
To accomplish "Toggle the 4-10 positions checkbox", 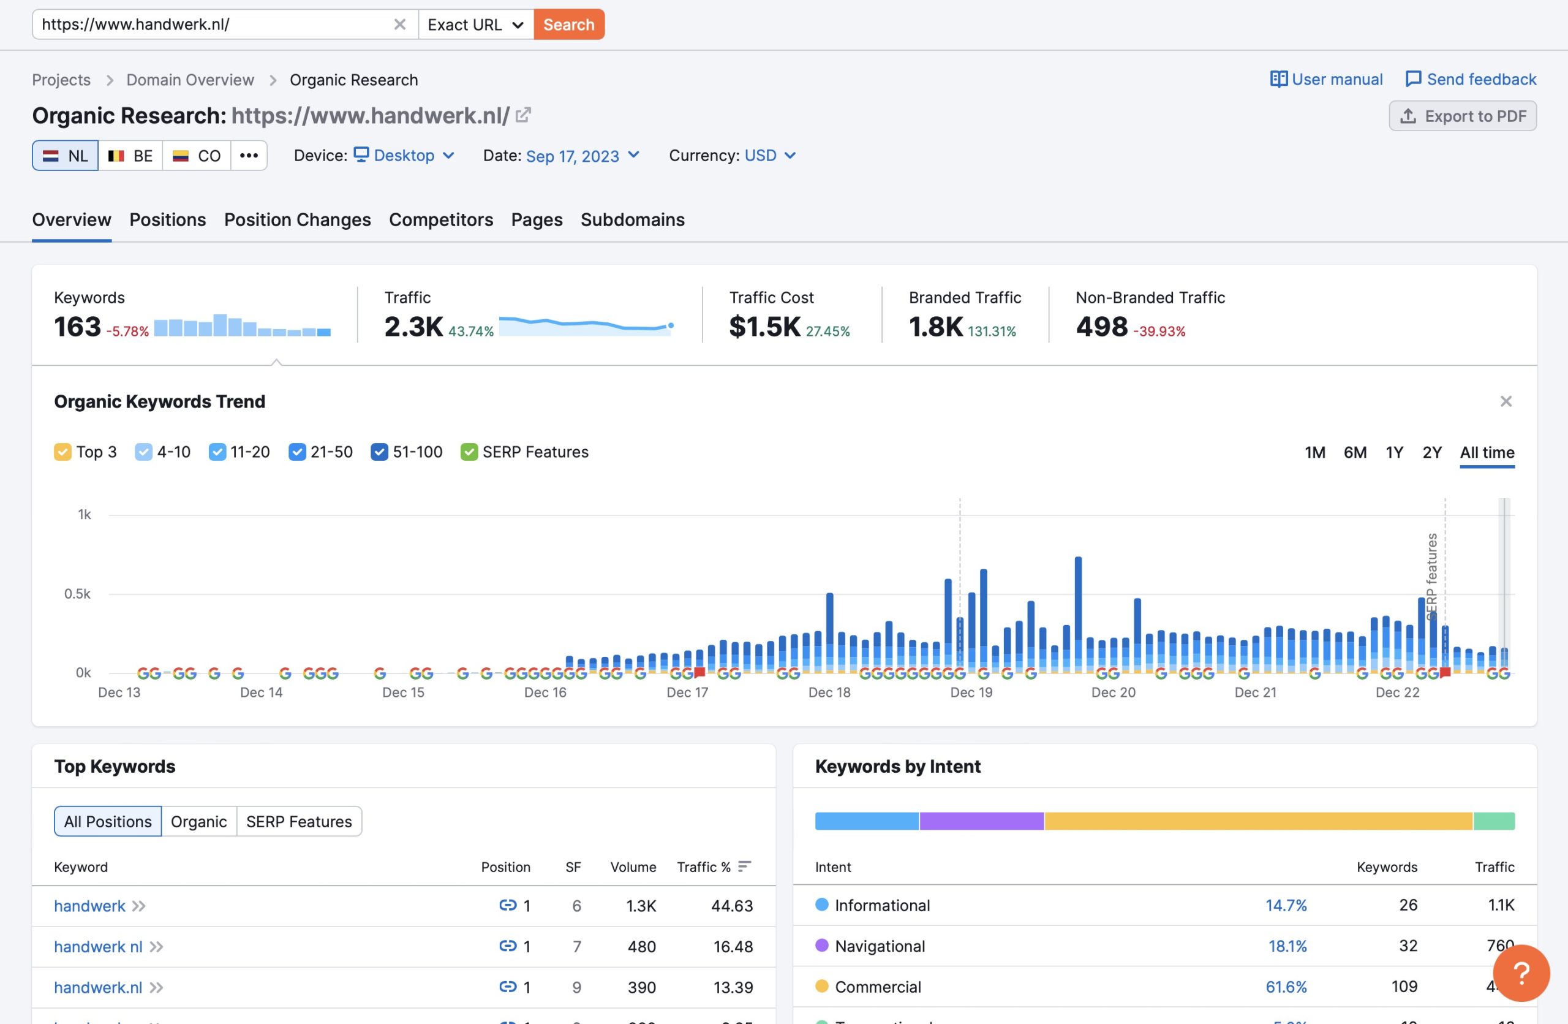I will click(x=143, y=452).
